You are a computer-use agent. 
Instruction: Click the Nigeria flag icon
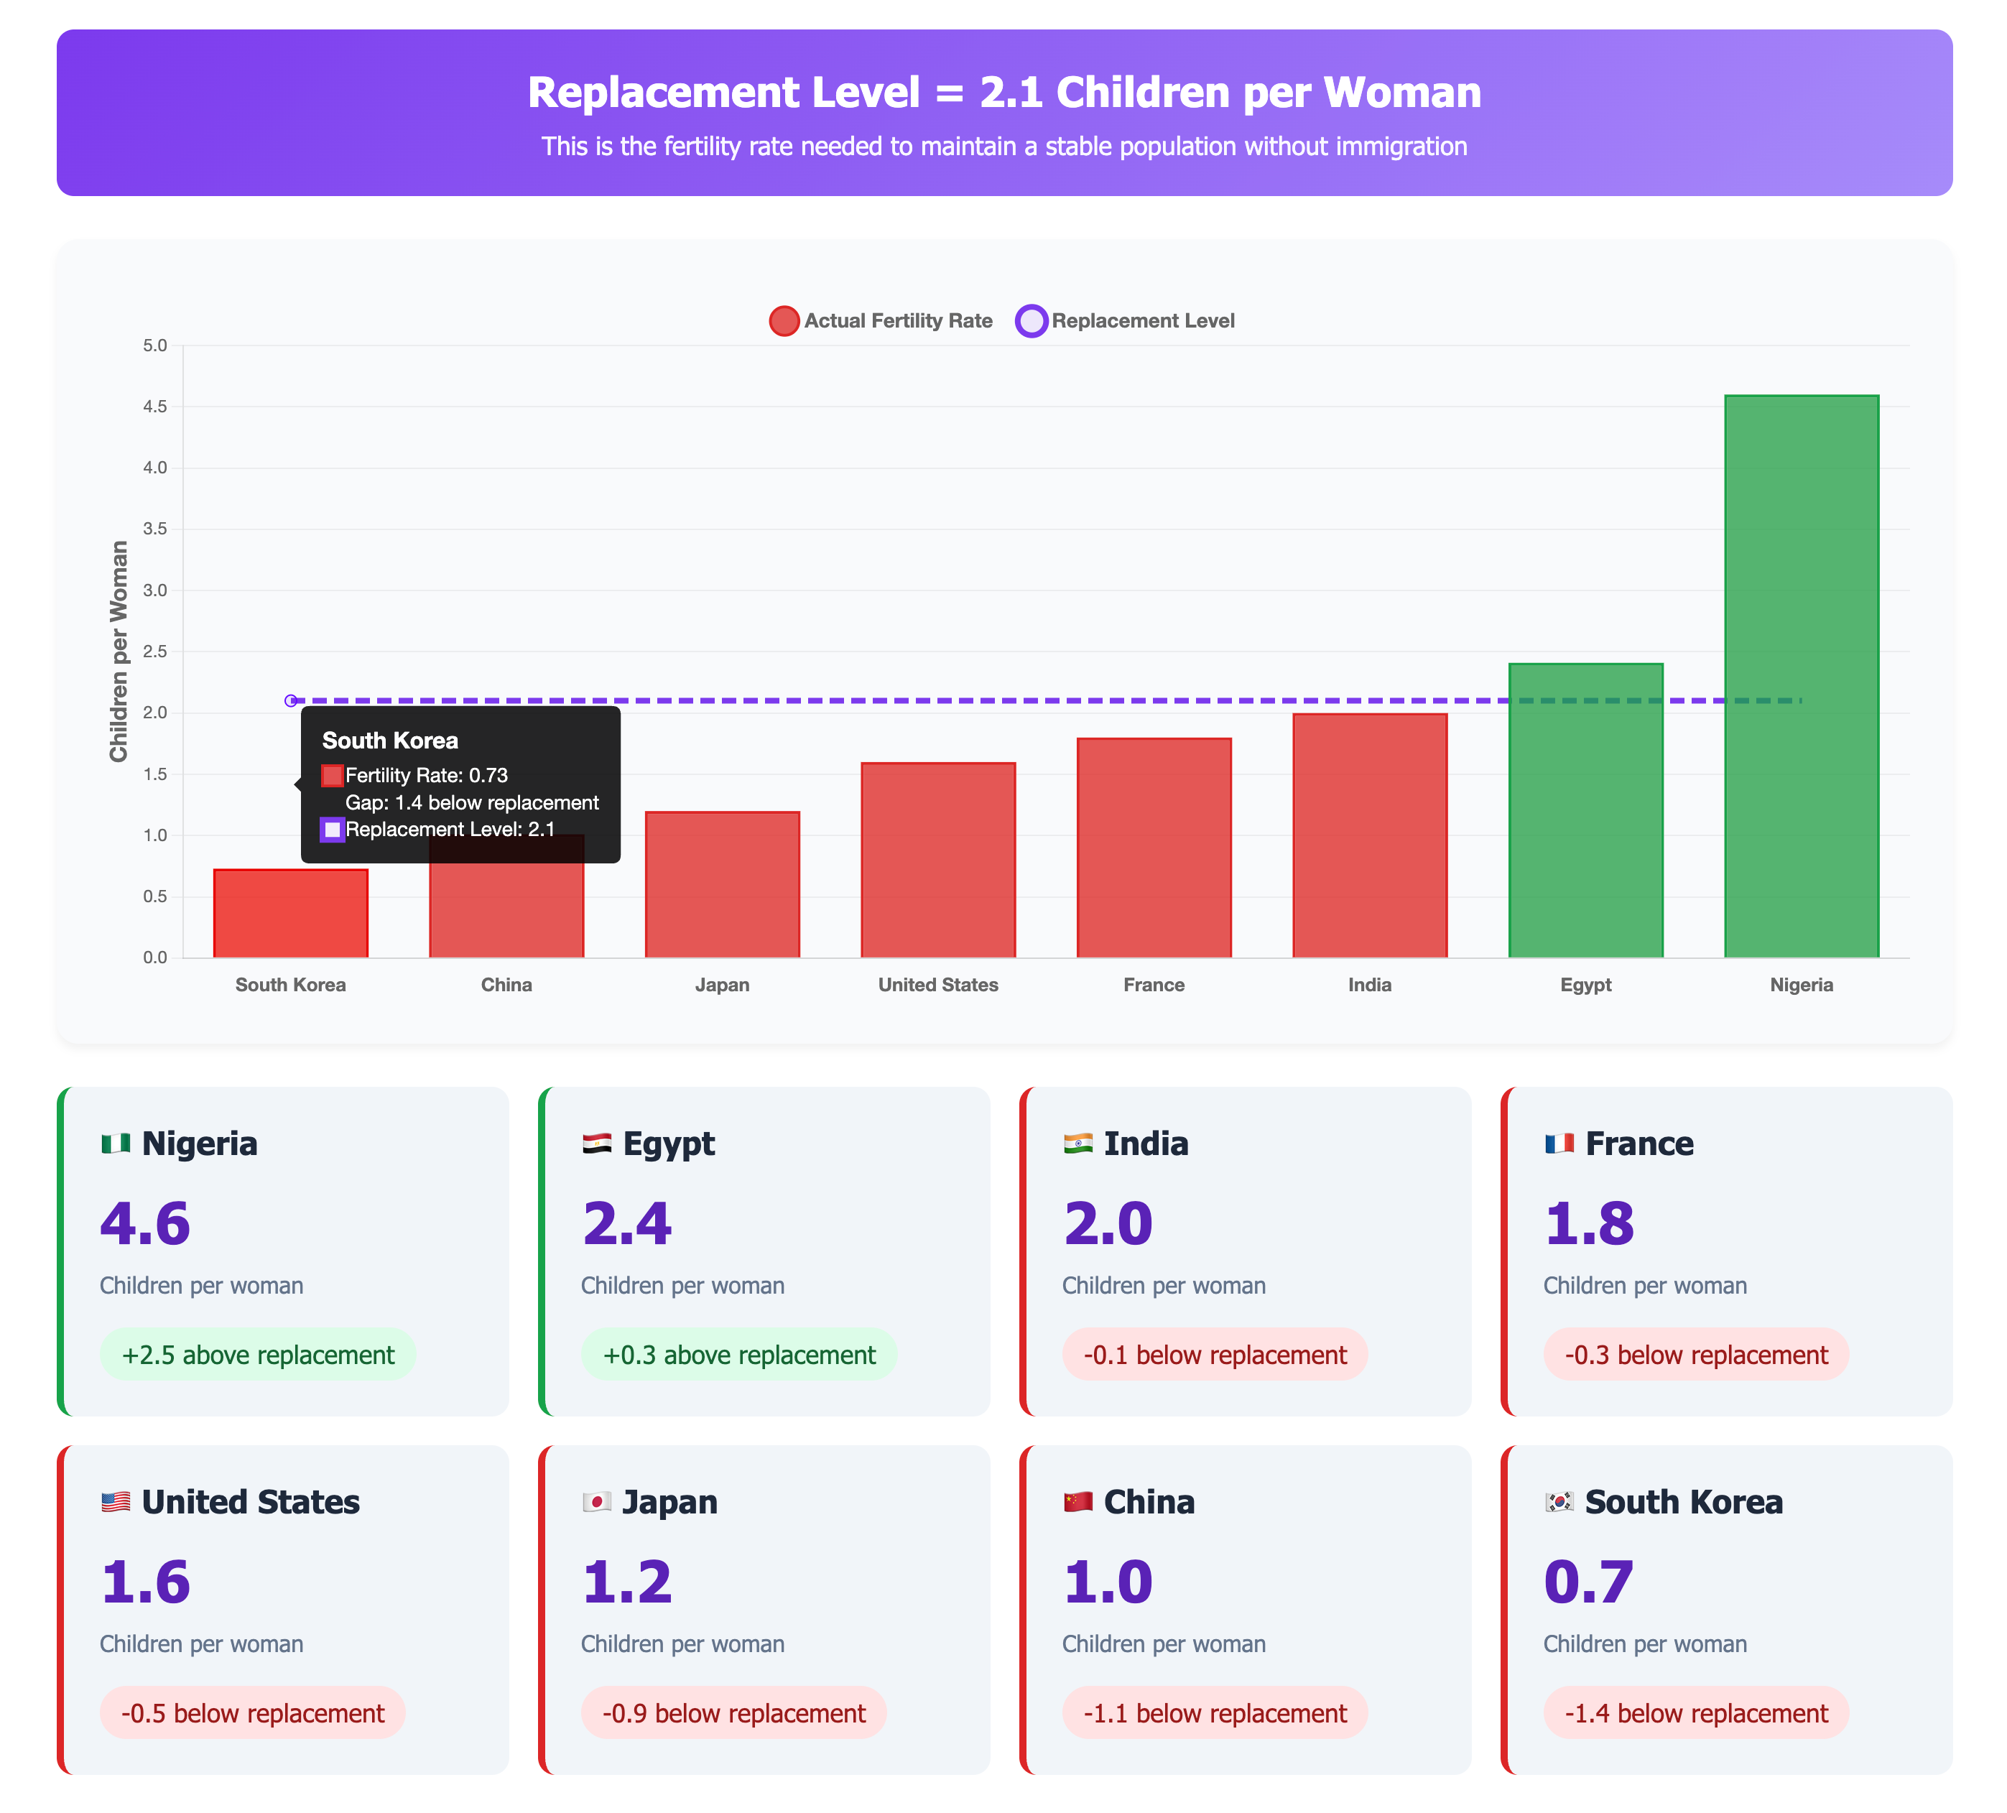point(116,1143)
